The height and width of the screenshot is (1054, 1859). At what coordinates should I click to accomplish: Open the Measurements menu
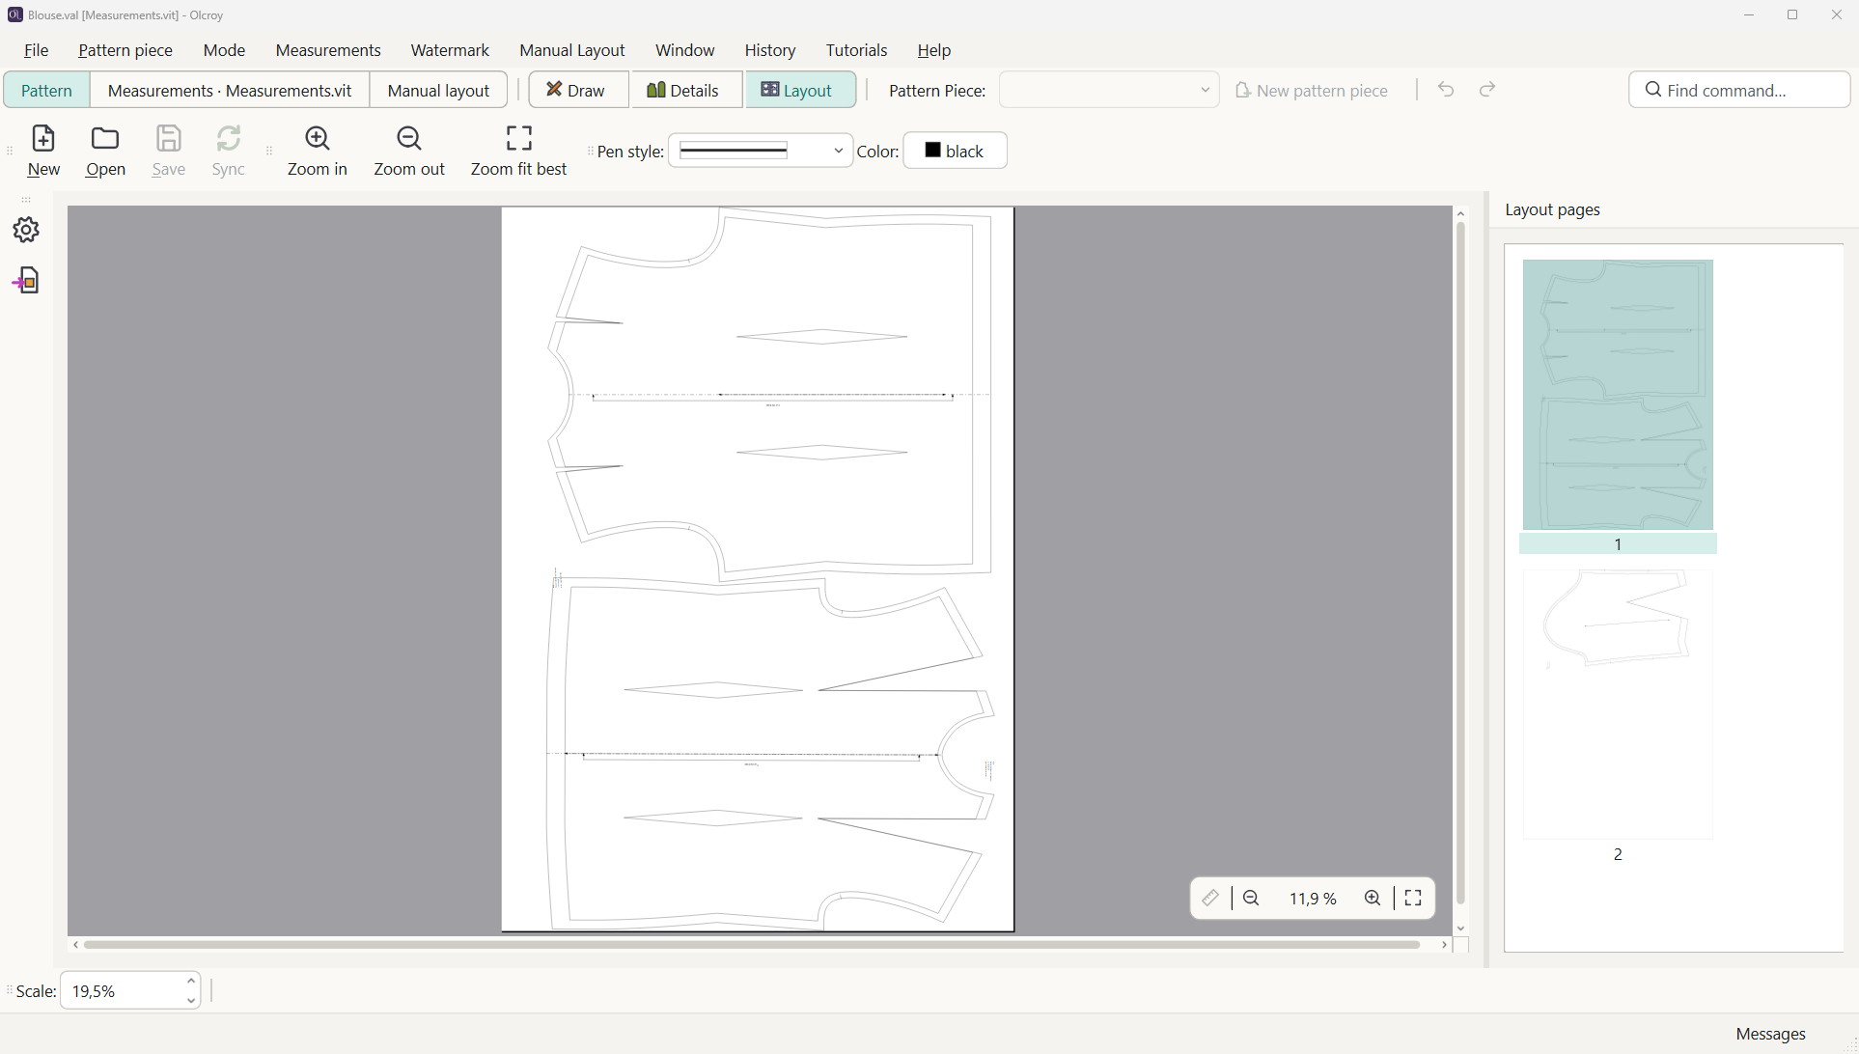tap(328, 50)
